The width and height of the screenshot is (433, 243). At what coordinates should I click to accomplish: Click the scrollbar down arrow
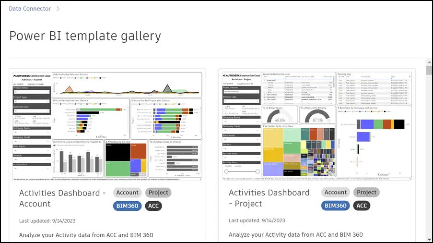(x=429, y=240)
